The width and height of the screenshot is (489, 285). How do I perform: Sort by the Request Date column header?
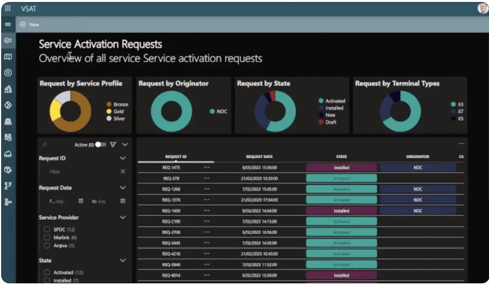pos(259,157)
